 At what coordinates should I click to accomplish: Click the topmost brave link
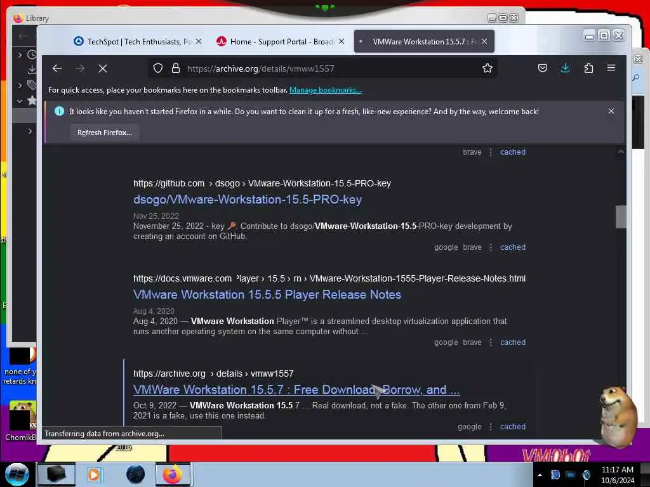472,152
